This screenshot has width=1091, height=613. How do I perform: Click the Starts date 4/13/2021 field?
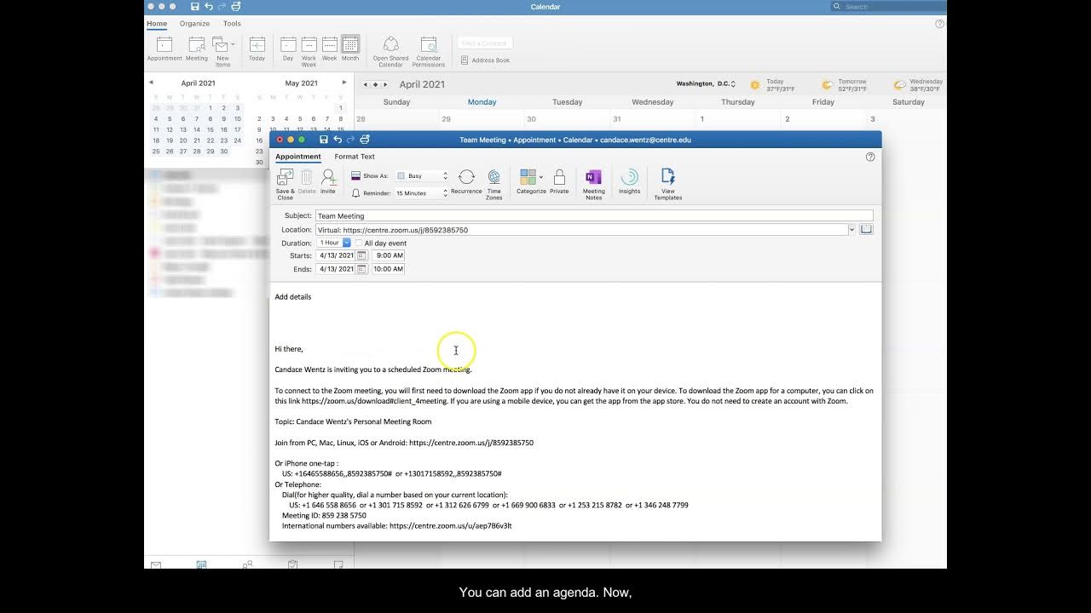click(x=336, y=255)
